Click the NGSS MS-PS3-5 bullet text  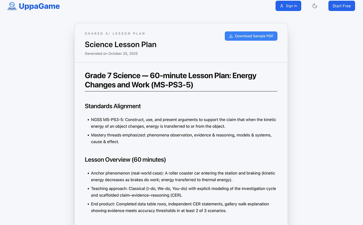(x=183, y=123)
